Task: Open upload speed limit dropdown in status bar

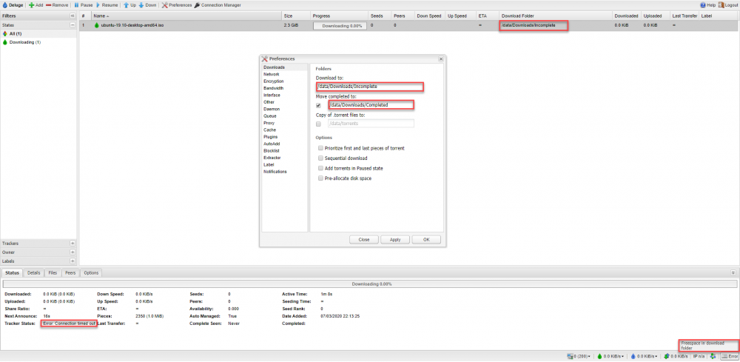Action: click(645, 356)
